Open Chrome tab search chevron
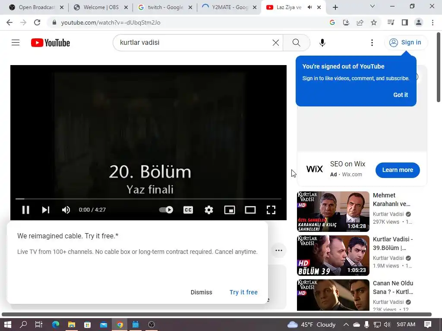 click(x=372, y=6)
